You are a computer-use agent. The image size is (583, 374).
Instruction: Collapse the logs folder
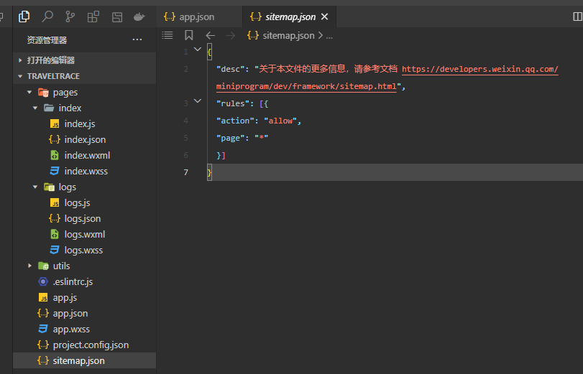84,187
